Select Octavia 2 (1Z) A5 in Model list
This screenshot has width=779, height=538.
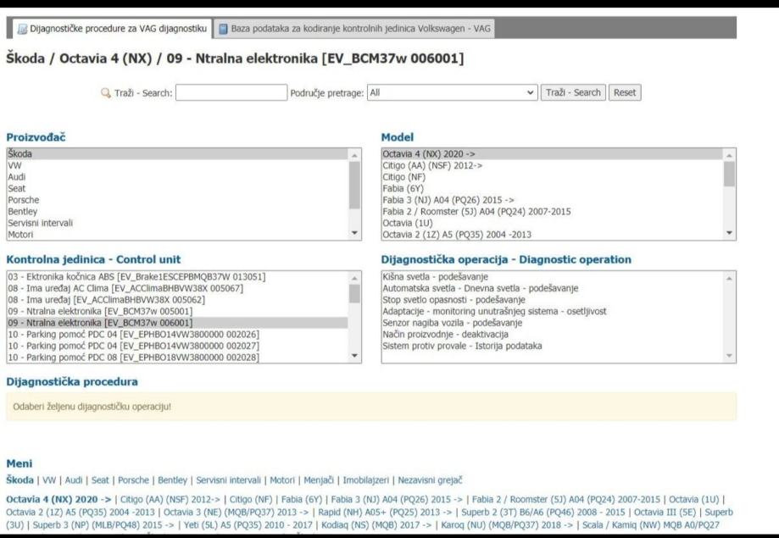tap(553, 235)
